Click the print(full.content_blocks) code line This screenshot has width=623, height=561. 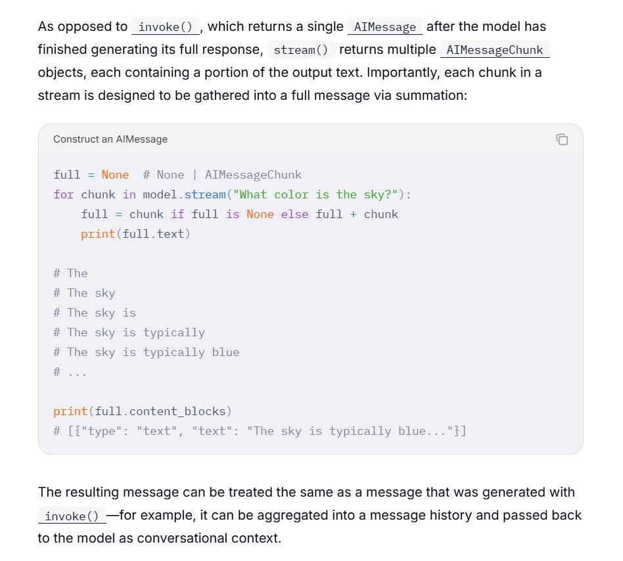142,411
